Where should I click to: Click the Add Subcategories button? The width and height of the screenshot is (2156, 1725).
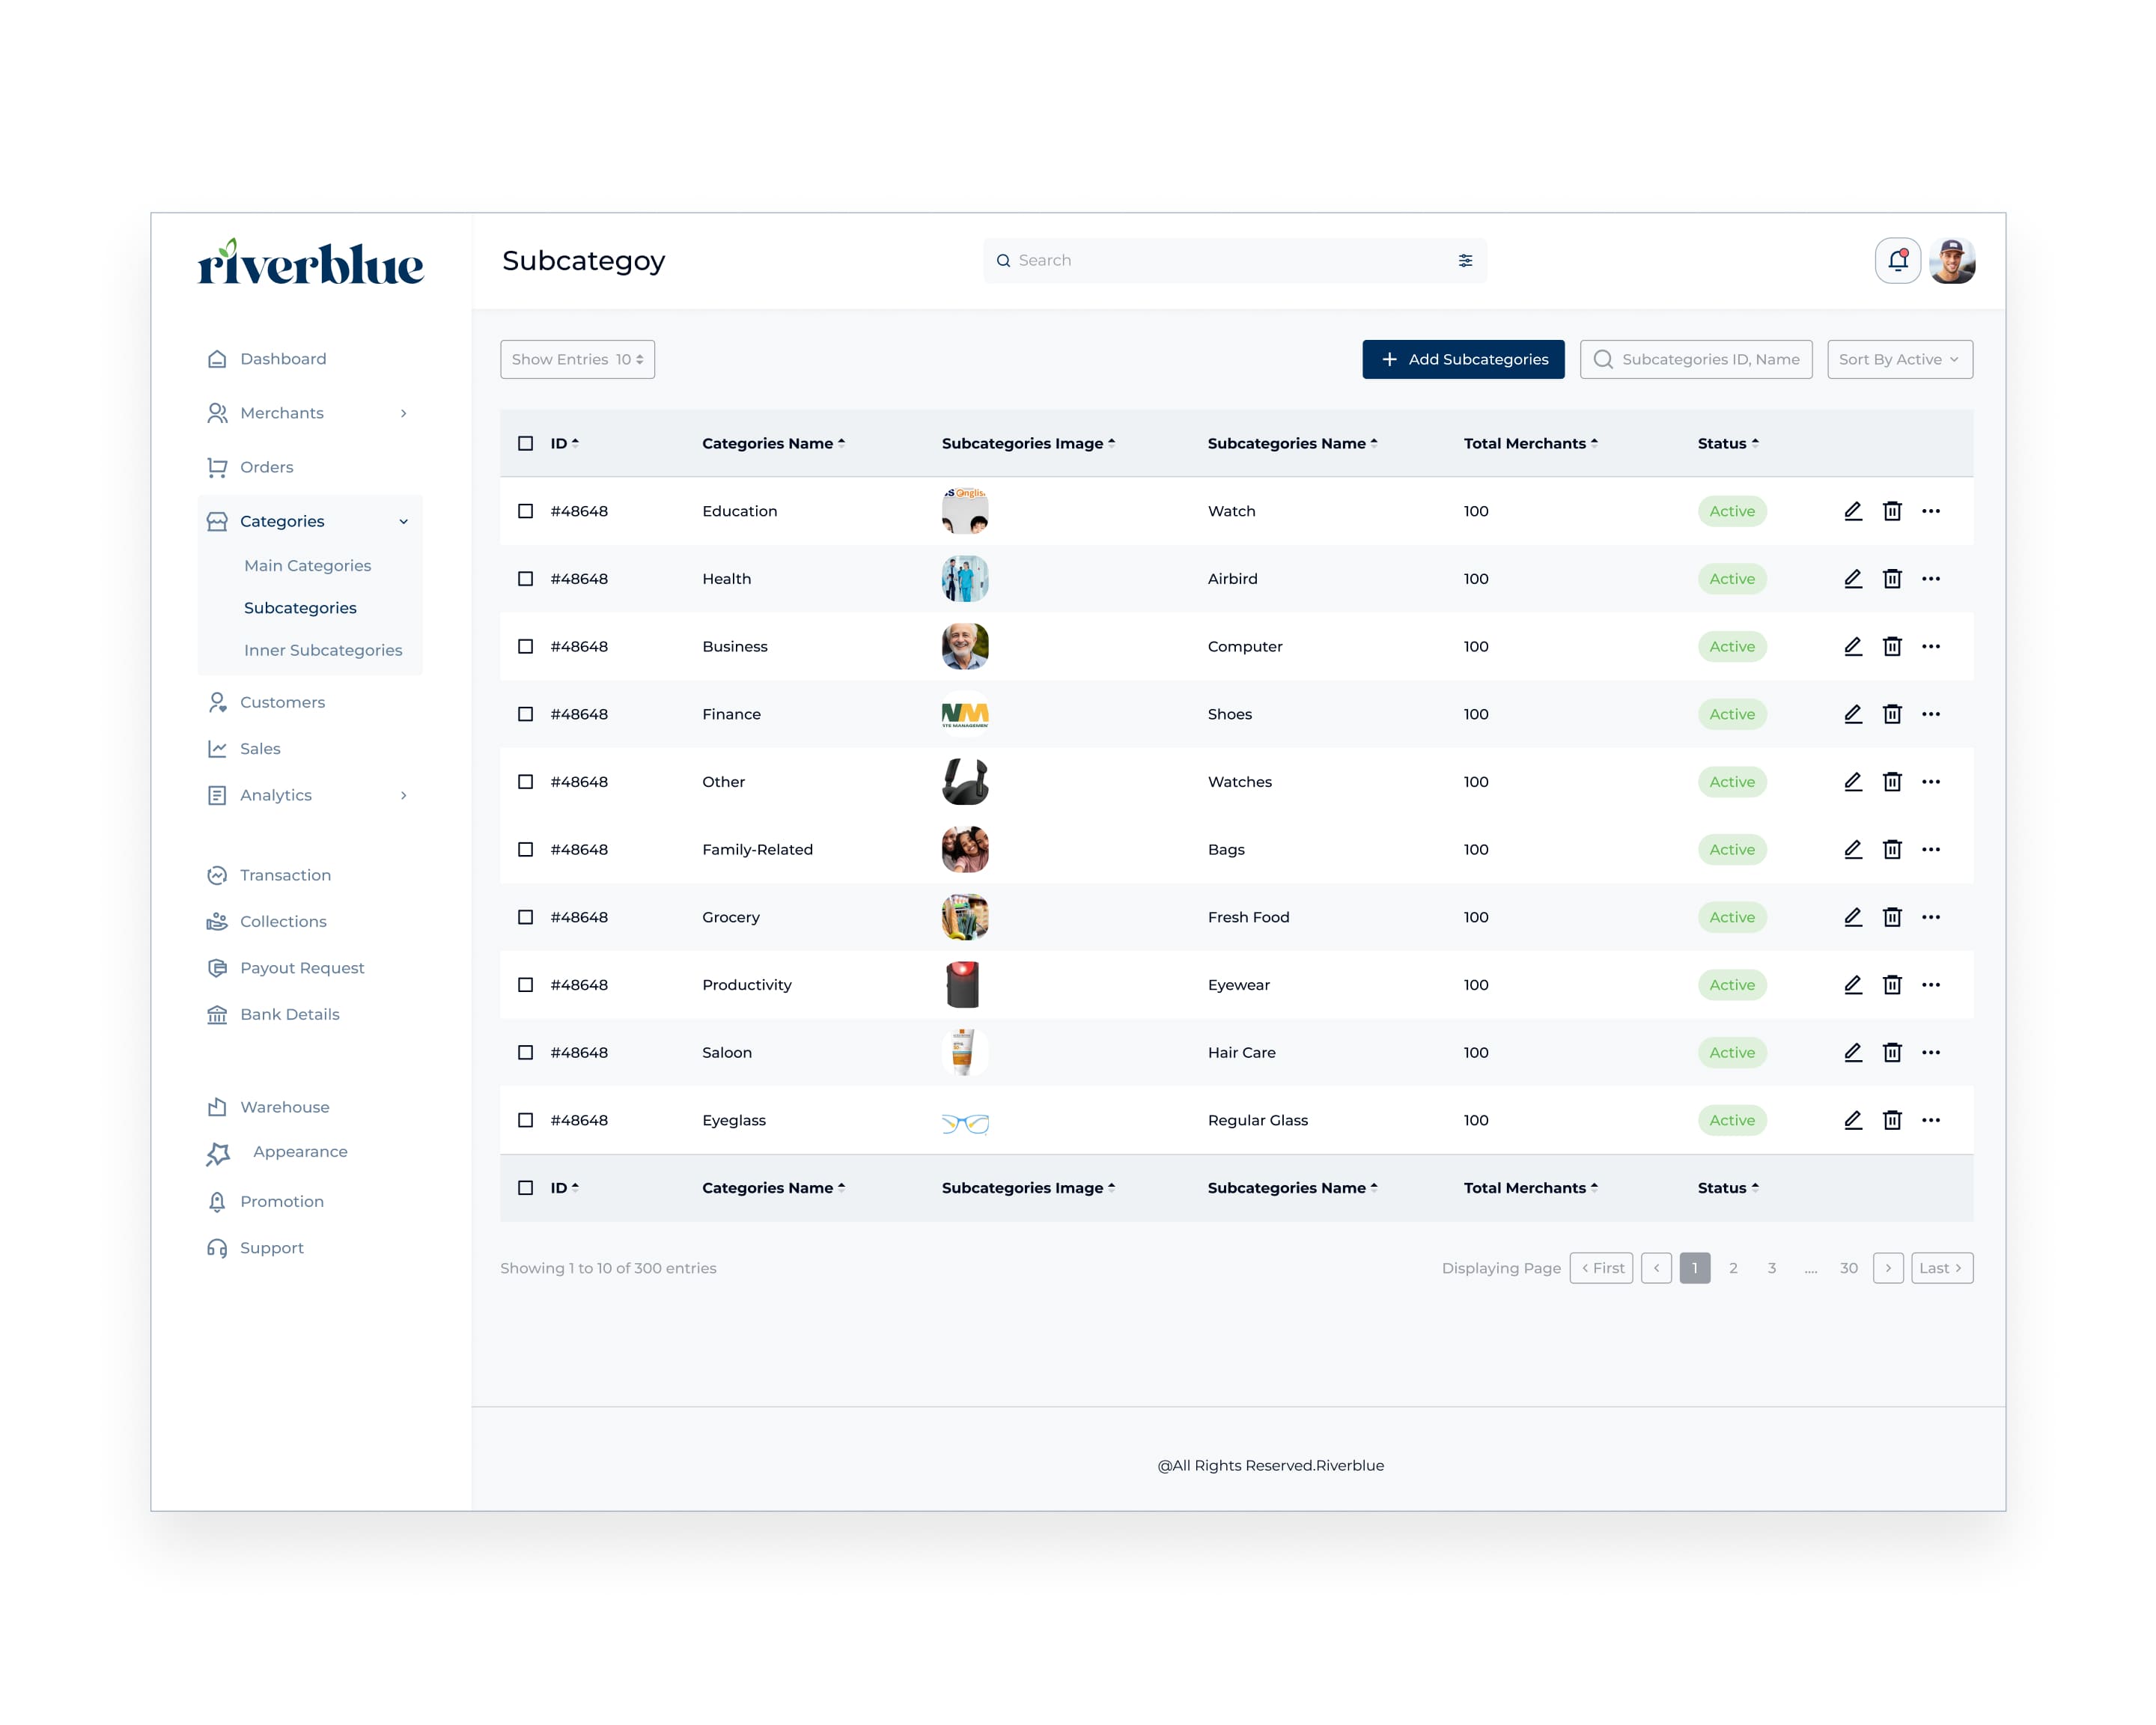pos(1462,360)
